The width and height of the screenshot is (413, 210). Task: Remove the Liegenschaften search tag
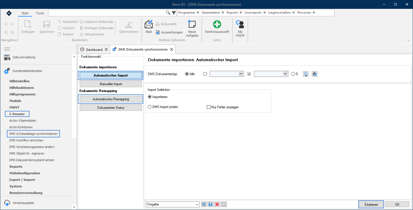tap(293, 13)
